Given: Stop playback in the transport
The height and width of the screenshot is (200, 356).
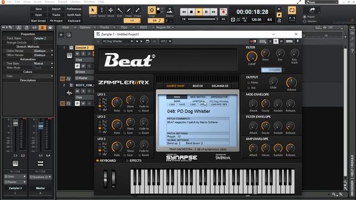Looking at the screenshot, I should pos(191,12).
